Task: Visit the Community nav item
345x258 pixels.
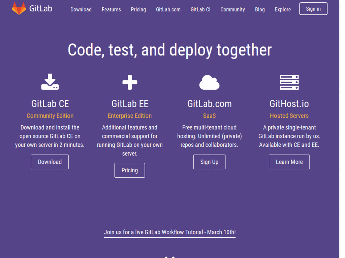Action: point(232,9)
